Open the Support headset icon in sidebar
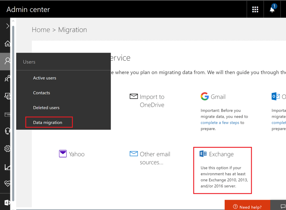286x210 pixels. [x=7, y=131]
